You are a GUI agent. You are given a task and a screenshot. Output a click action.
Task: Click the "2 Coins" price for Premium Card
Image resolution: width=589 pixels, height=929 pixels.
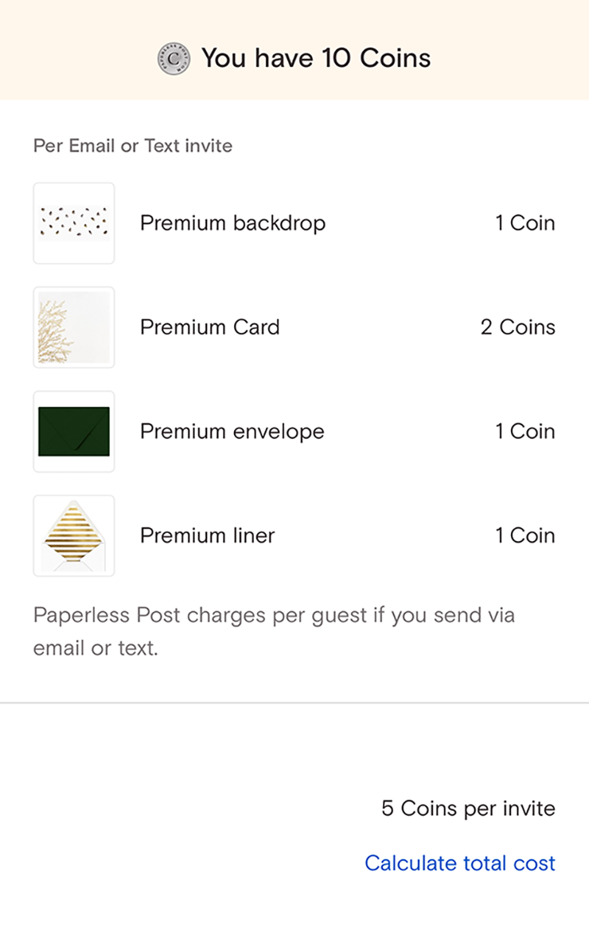(517, 327)
